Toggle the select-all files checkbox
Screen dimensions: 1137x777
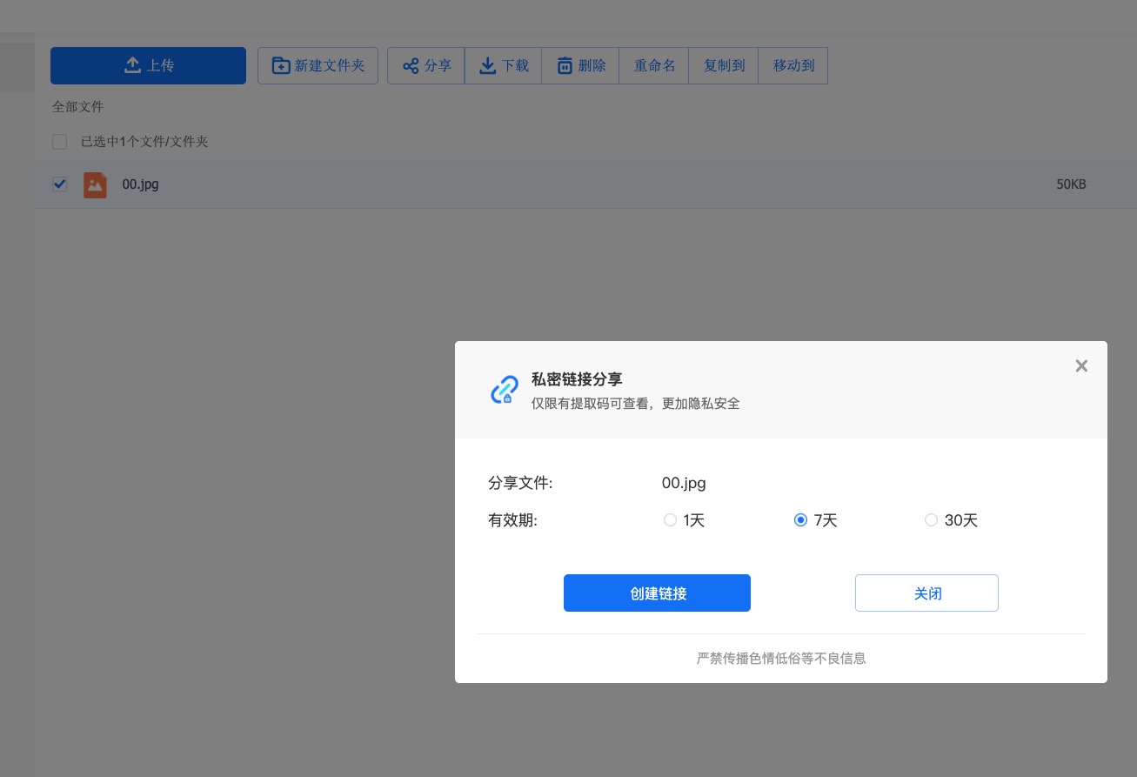[59, 142]
